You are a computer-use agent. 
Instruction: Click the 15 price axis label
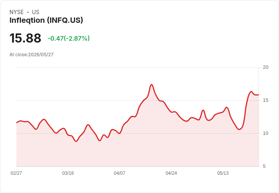point(266,100)
